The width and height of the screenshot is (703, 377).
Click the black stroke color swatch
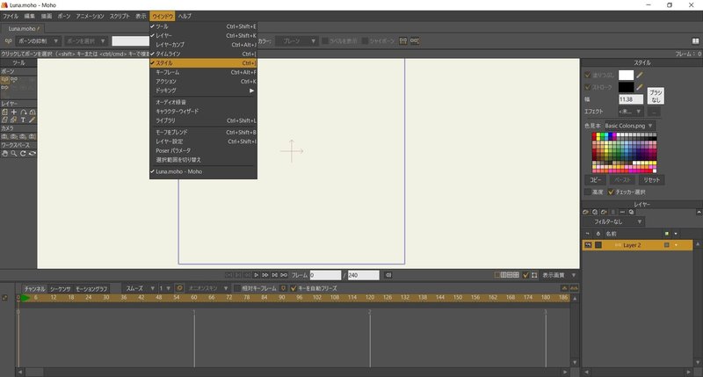point(626,87)
